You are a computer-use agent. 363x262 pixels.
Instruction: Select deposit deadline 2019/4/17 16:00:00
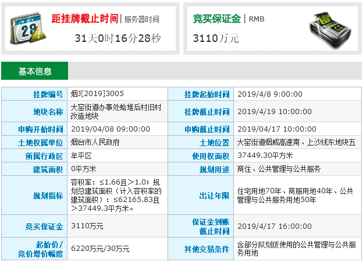pos(275,226)
